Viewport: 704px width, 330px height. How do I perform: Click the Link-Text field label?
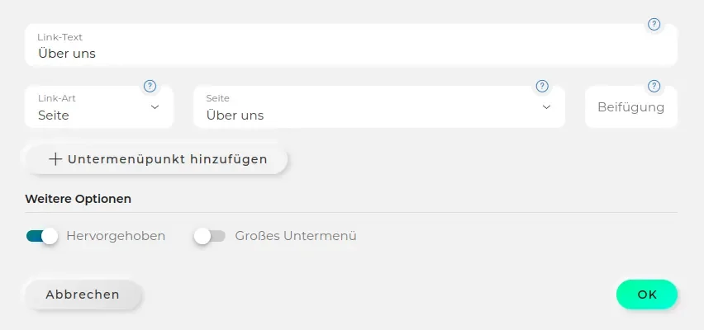(59, 37)
